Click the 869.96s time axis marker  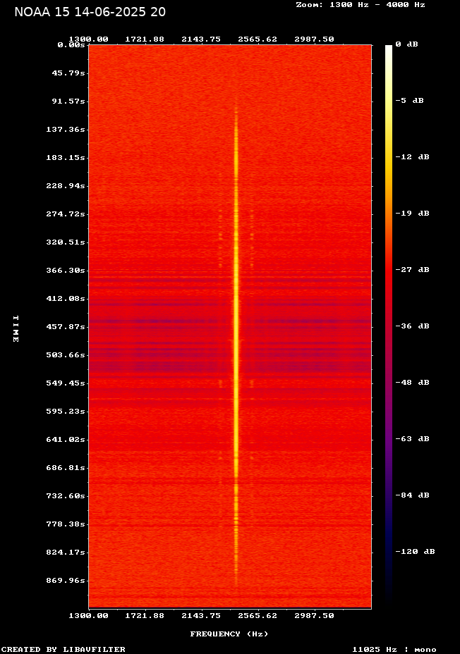(x=67, y=580)
